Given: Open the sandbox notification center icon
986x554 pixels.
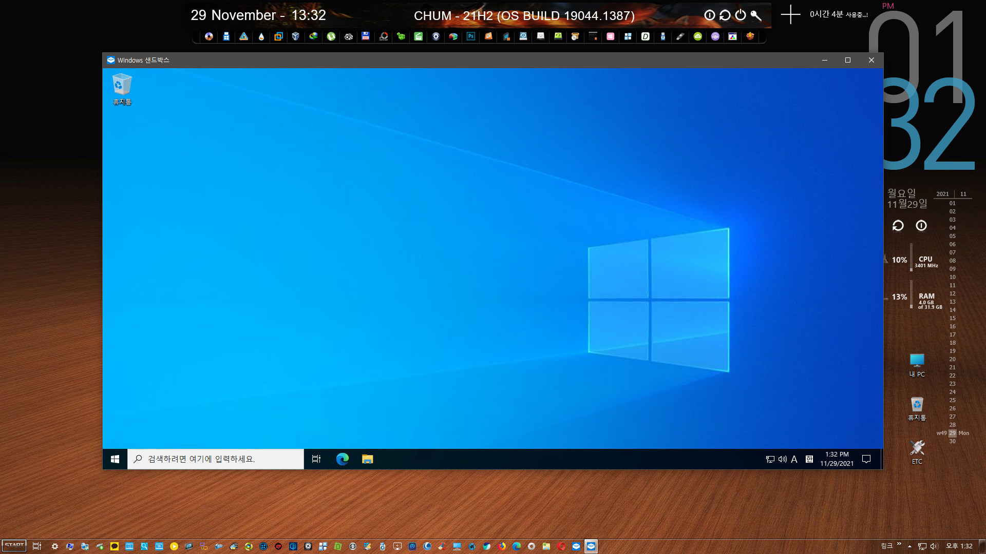Looking at the screenshot, I should click(866, 459).
